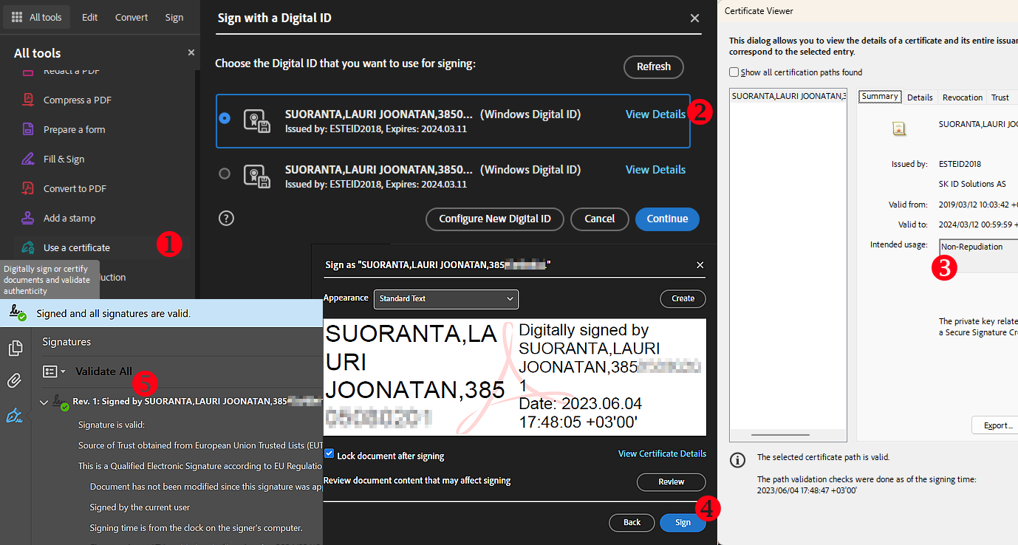Select the Prepare a form tool icon
Image resolution: width=1018 pixels, height=545 pixels.
(x=28, y=129)
